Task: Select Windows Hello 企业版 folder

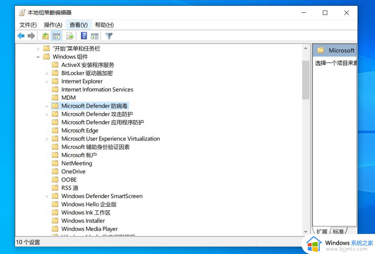Action: (89, 204)
